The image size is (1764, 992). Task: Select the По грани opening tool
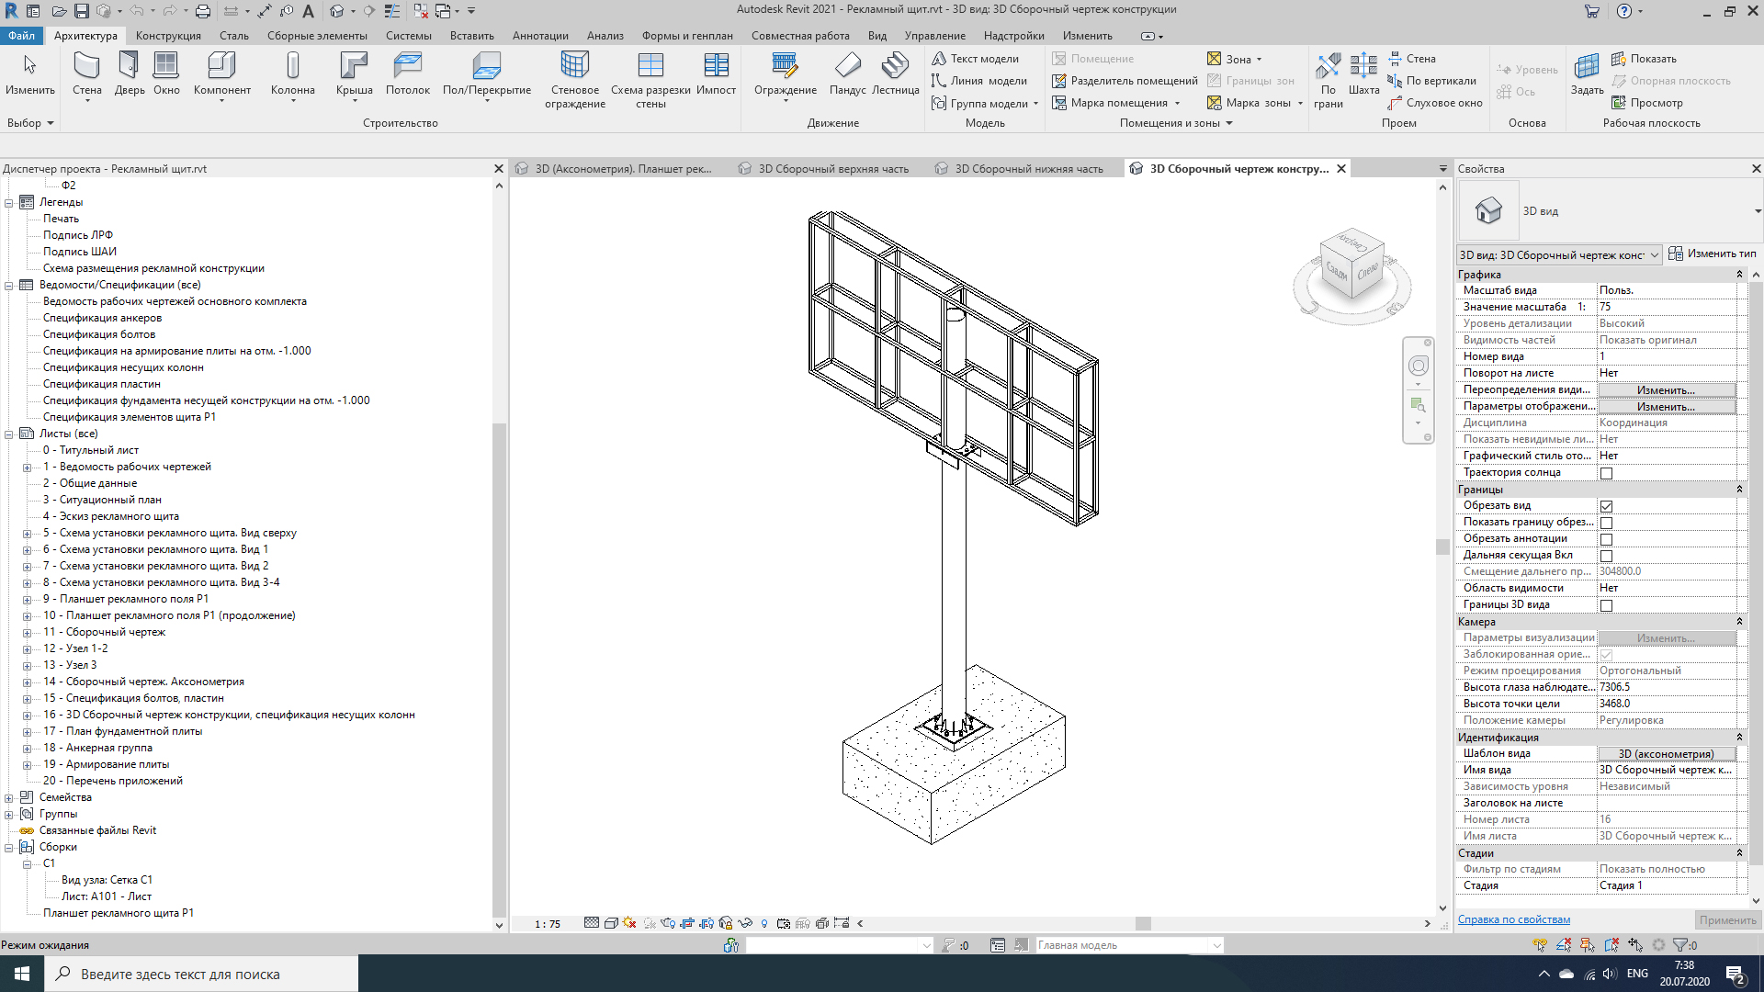(1329, 80)
